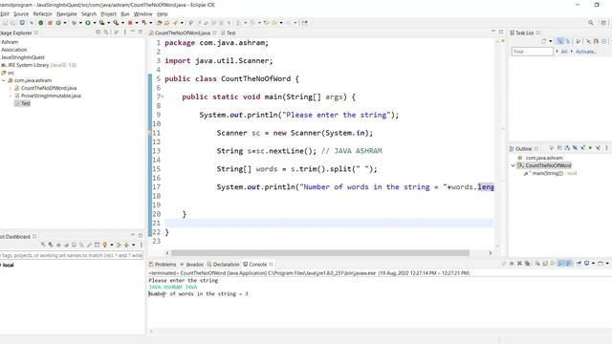Select ProveStringImmutable.java in Package Explorer

51,96
